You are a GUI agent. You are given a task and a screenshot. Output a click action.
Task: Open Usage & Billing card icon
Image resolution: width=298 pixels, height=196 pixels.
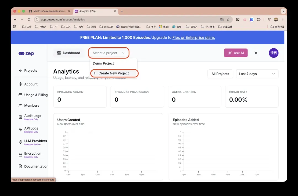[20, 95]
